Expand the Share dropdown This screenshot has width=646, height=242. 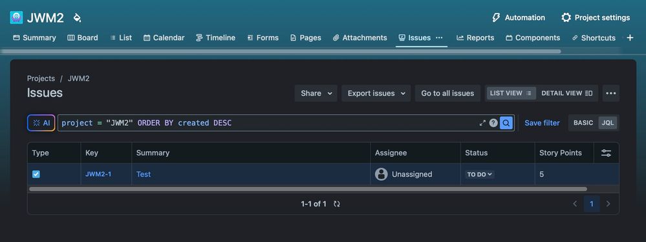tap(316, 94)
